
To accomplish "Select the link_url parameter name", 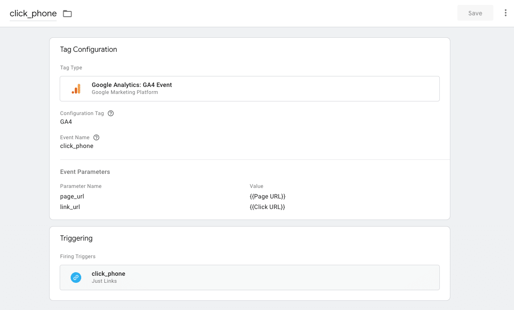I will click(x=70, y=207).
